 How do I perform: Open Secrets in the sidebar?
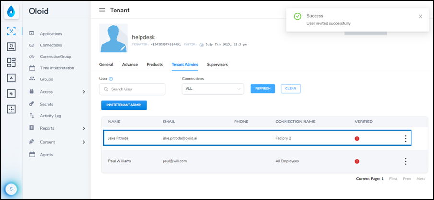47,104
